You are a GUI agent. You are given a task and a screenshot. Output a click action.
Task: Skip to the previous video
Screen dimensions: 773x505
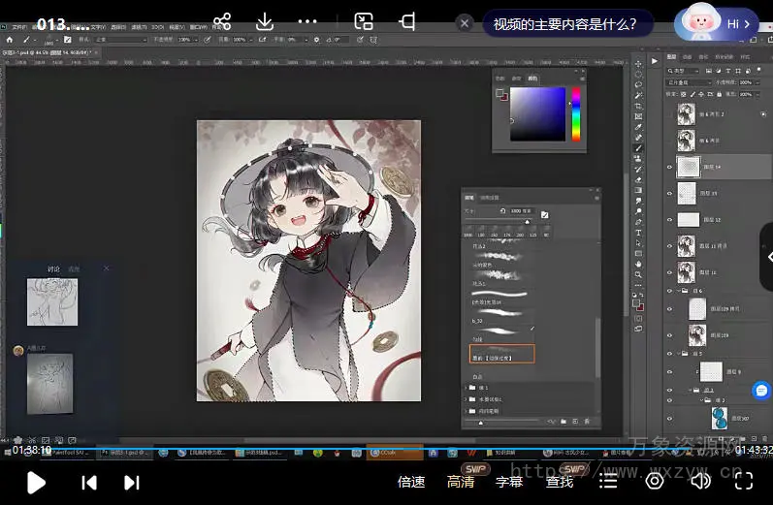pos(89,482)
